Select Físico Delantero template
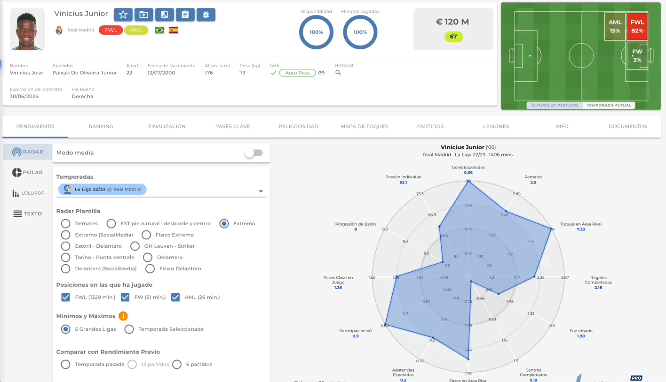 click(150, 268)
